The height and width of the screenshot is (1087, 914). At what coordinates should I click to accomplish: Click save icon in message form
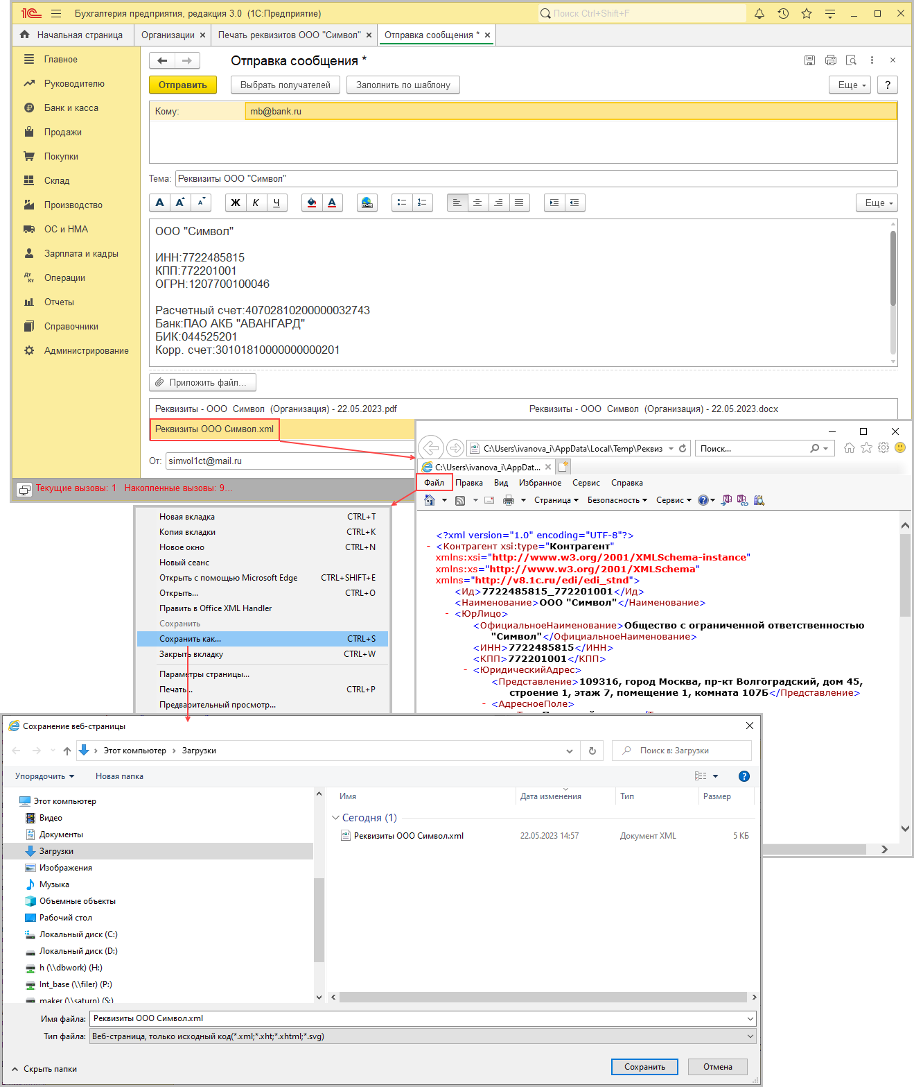point(809,60)
